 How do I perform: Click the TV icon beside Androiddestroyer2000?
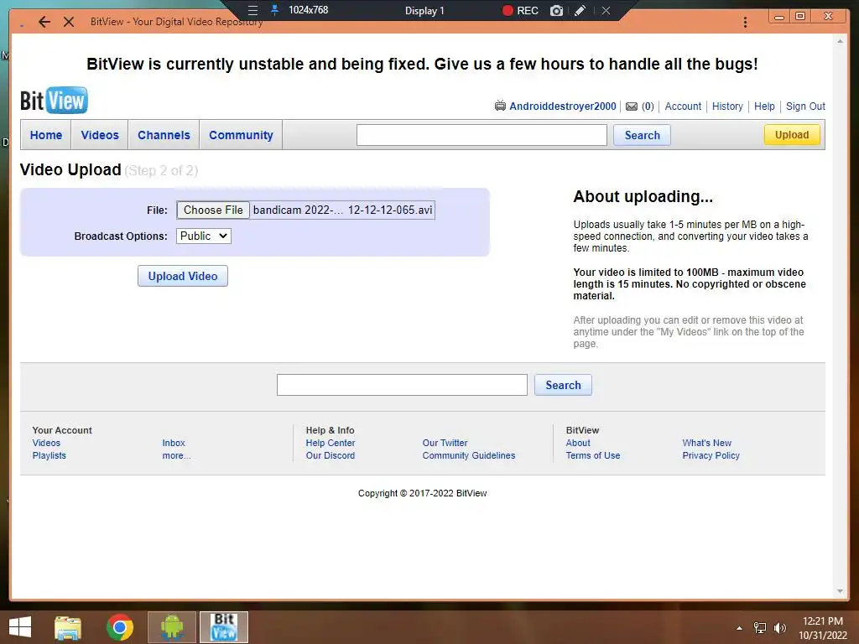tap(500, 106)
